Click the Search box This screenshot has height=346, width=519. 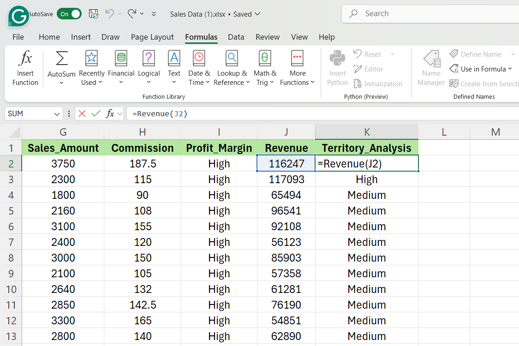(x=430, y=13)
